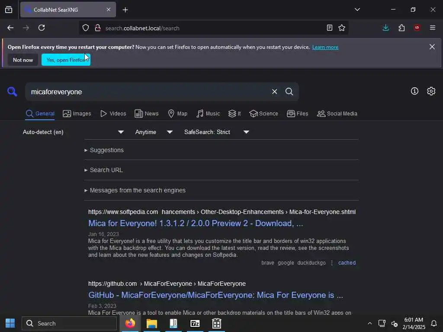Switch to the IT category

234,114
